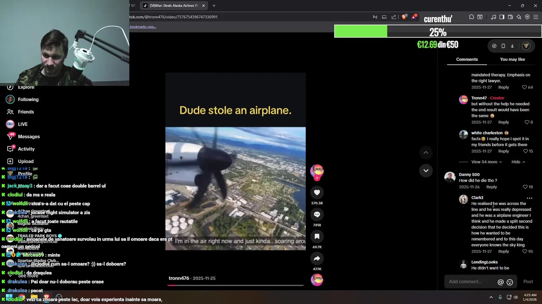Like the comment with 64 likes
The height and width of the screenshot is (304, 542).
[x=524, y=87]
